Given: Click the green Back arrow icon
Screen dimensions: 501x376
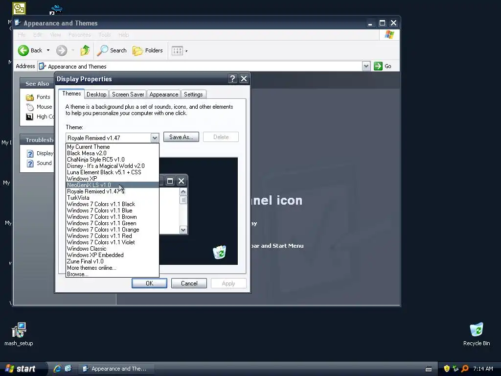Looking at the screenshot, I should [23, 50].
